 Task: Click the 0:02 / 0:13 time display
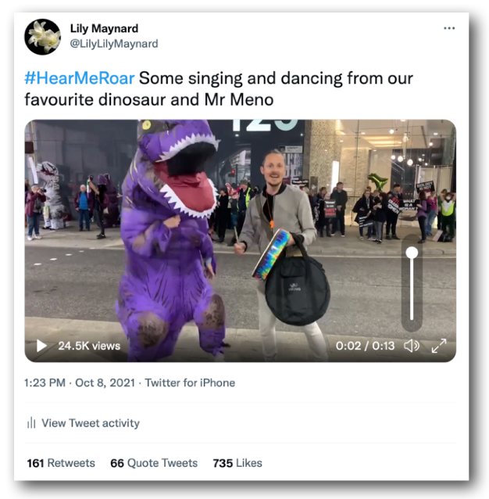(x=365, y=346)
